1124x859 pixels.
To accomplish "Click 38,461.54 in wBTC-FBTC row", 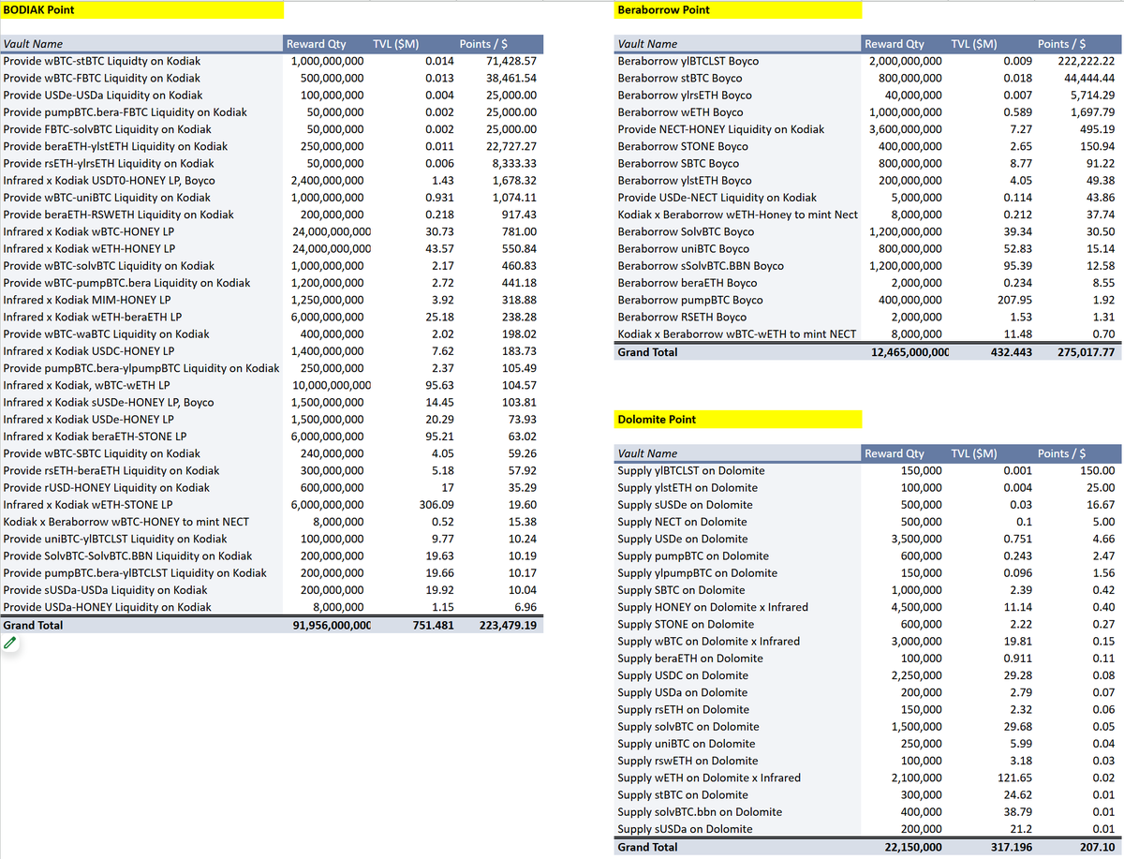I will (511, 79).
